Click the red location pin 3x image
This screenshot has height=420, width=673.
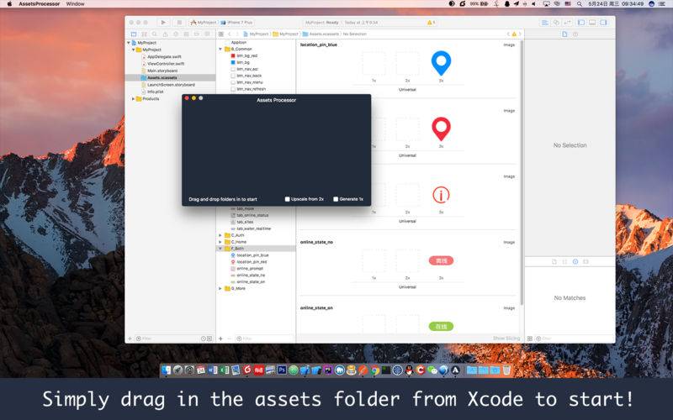441,129
